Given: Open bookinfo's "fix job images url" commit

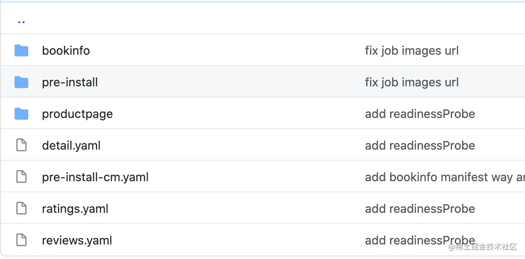Looking at the screenshot, I should 412,51.
